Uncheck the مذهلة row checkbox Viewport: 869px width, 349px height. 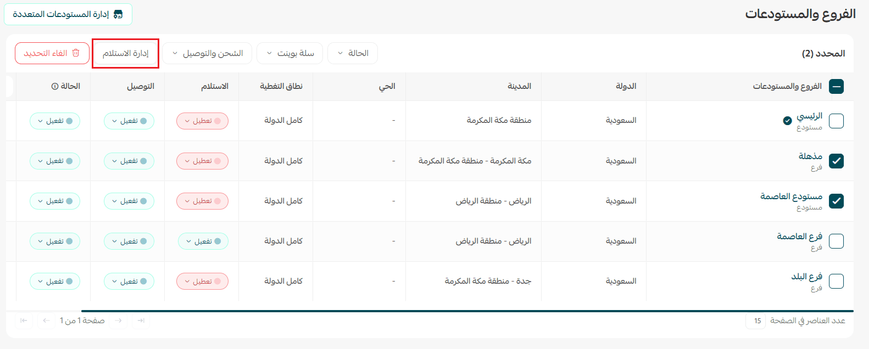tap(836, 161)
